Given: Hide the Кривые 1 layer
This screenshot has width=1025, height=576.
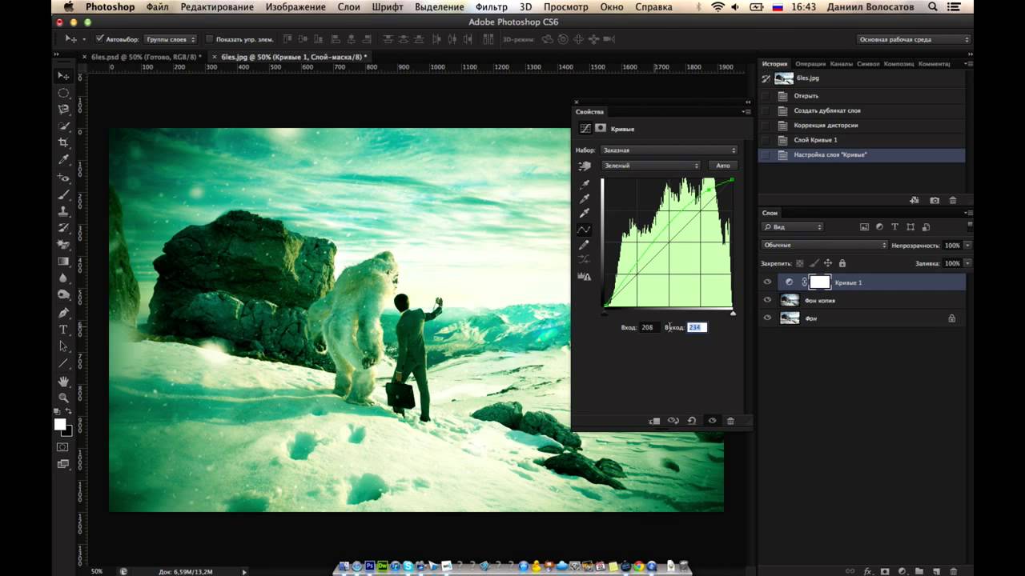Looking at the screenshot, I should click(x=767, y=282).
